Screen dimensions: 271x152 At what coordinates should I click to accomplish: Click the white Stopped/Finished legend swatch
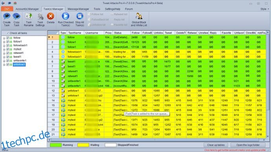point(111,145)
